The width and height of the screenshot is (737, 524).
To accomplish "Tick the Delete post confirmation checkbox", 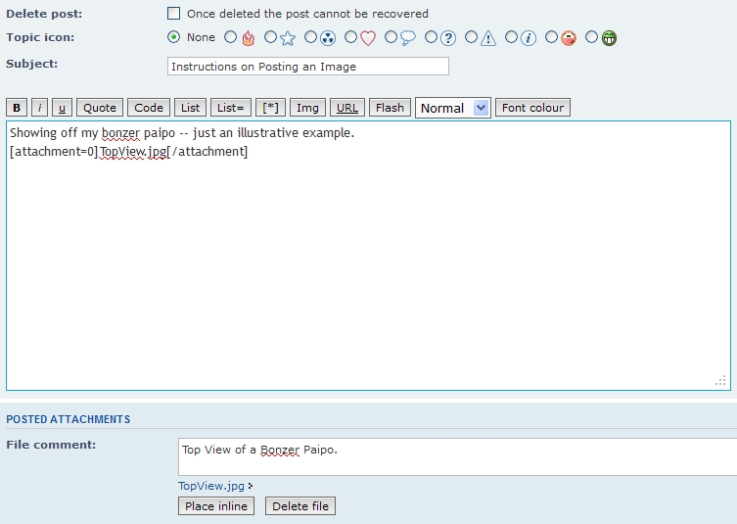I will pos(174,14).
